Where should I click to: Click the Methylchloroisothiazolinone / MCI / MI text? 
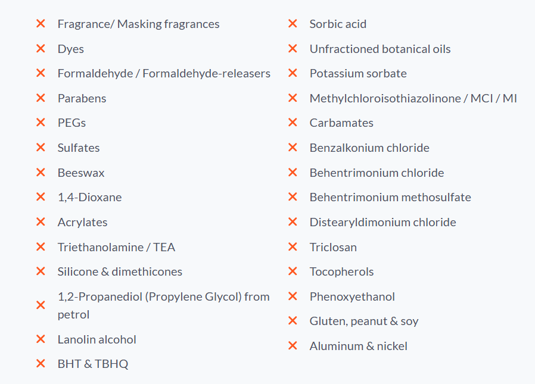[x=413, y=98]
